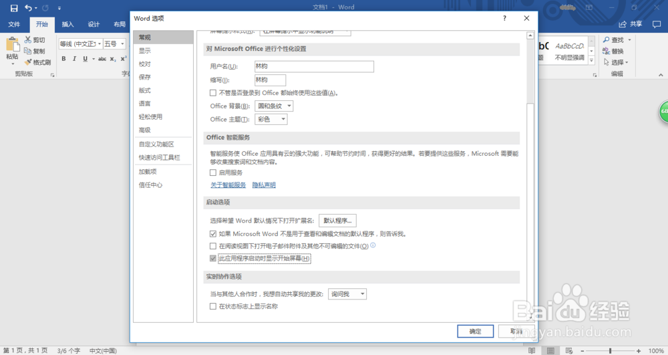Click the strikethrough abc icon
Image resolution: width=668 pixels, height=355 pixels.
[102, 59]
